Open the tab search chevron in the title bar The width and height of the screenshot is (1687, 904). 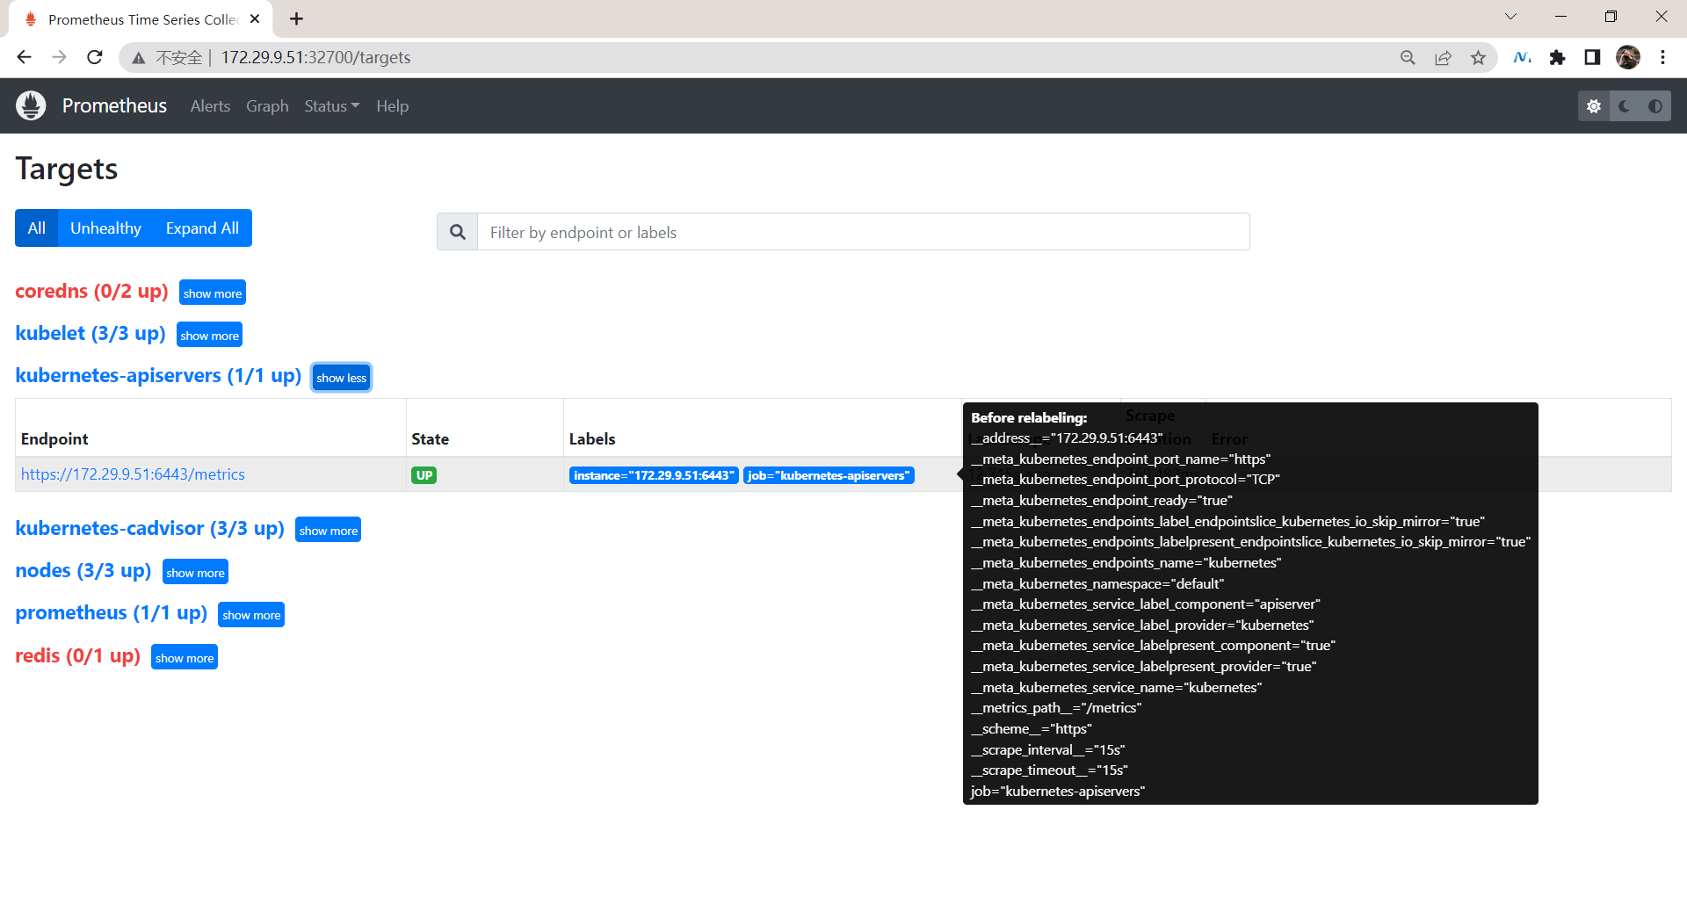coord(1510,17)
